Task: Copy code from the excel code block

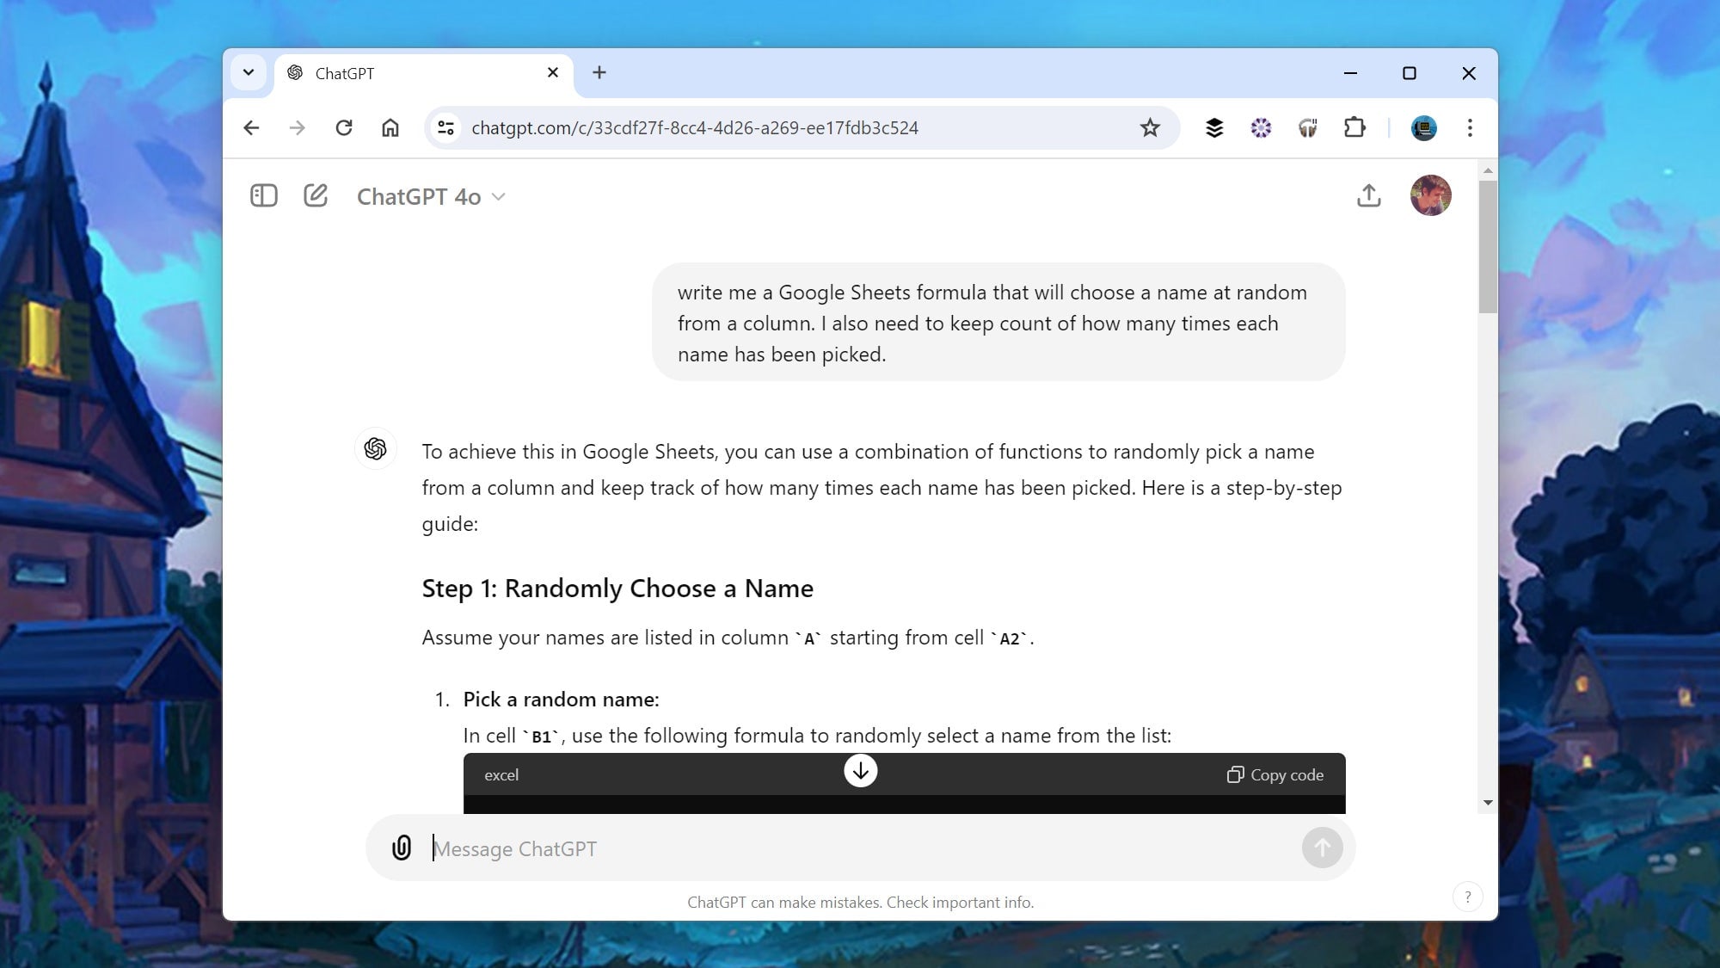Action: pos(1275,774)
